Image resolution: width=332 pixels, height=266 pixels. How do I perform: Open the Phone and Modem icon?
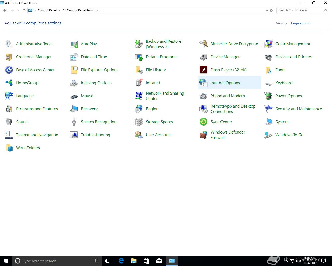[204, 96]
